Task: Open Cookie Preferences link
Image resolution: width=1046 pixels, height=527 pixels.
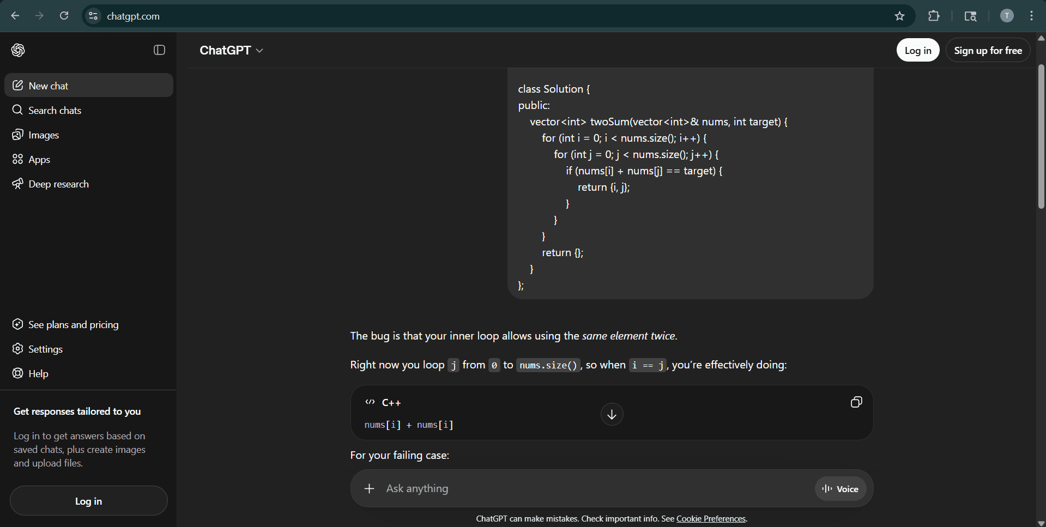Action: (x=711, y=519)
